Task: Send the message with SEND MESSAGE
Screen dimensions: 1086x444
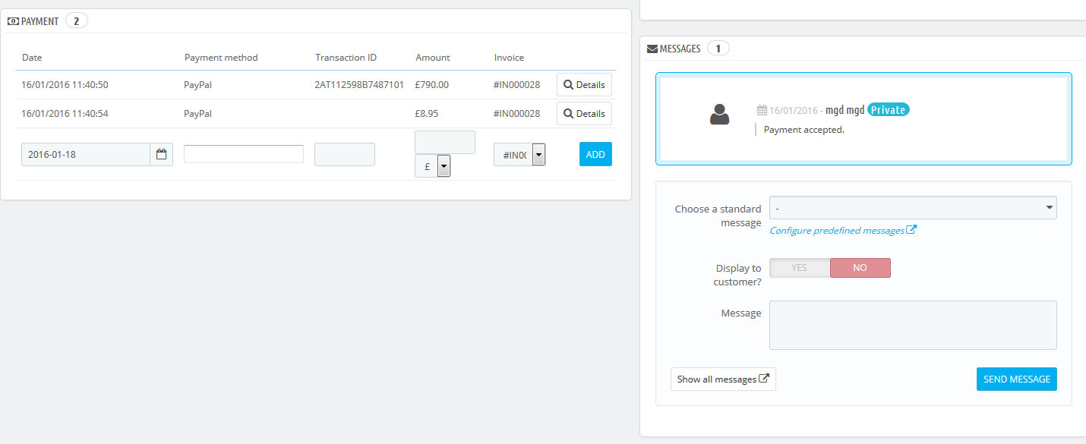Action: click(x=1016, y=379)
